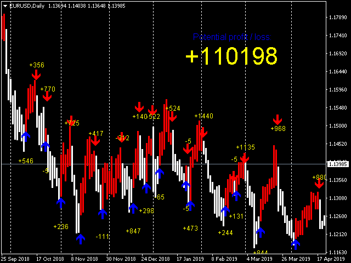Select the blue arrow left of +298

tap(133, 208)
